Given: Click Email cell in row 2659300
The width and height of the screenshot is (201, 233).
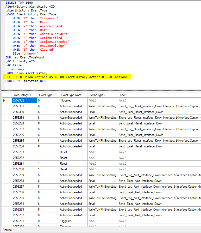Looking at the screenshot, I should tap(103, 112).
